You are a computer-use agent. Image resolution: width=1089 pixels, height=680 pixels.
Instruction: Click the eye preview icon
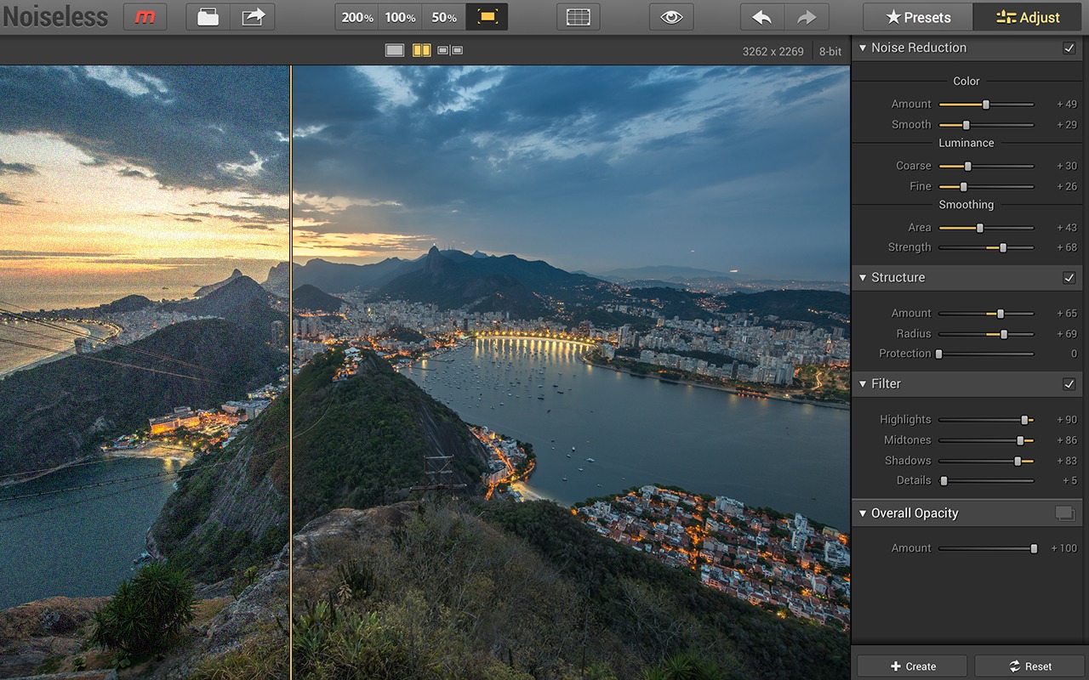pyautogui.click(x=671, y=17)
